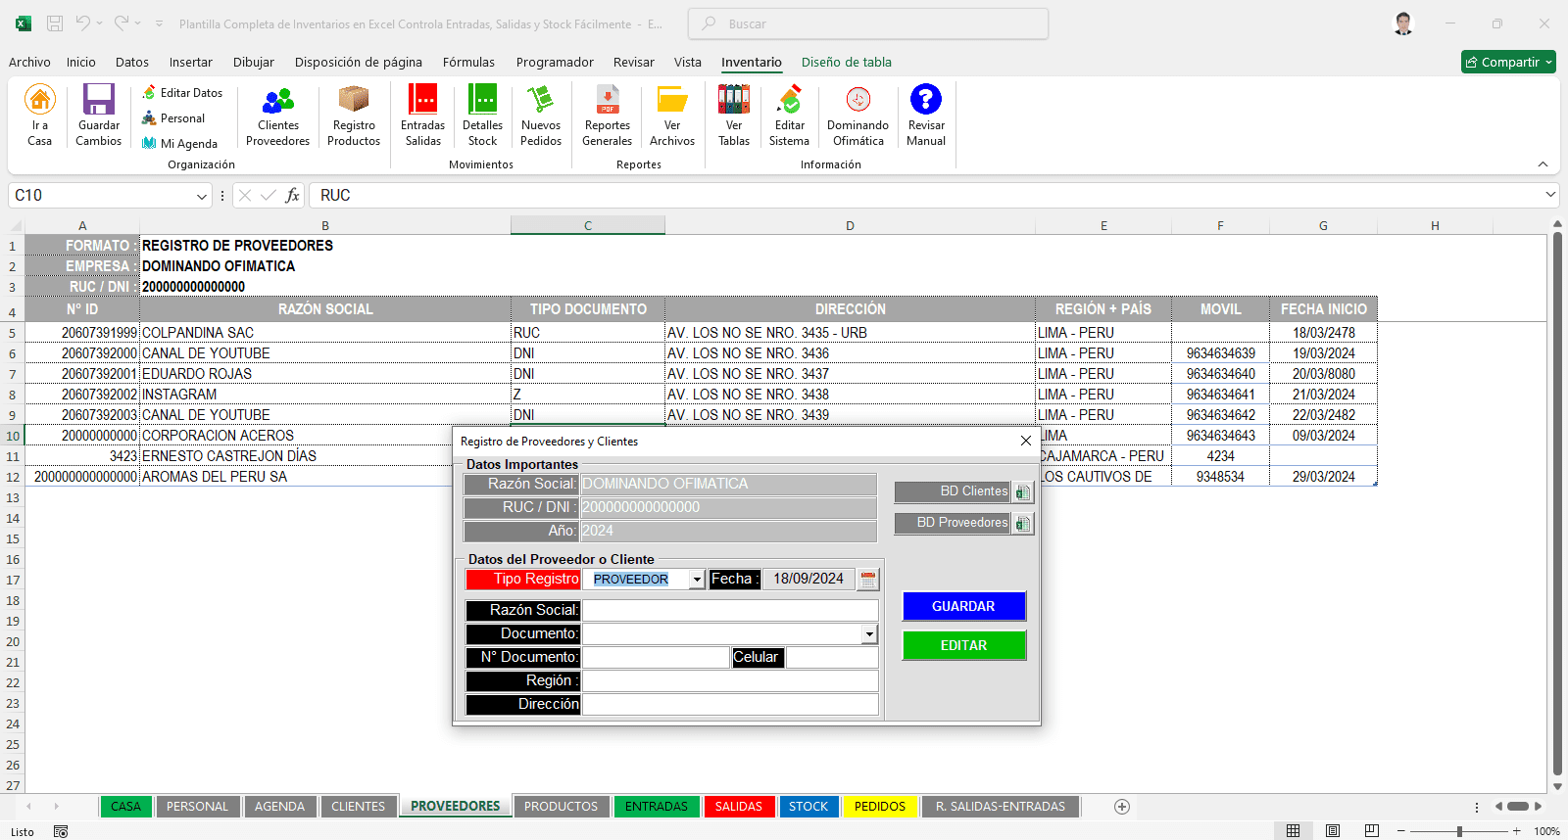1568x840 pixels.
Task: Click Excel icon next to BD Proveedores
Action: (1022, 523)
